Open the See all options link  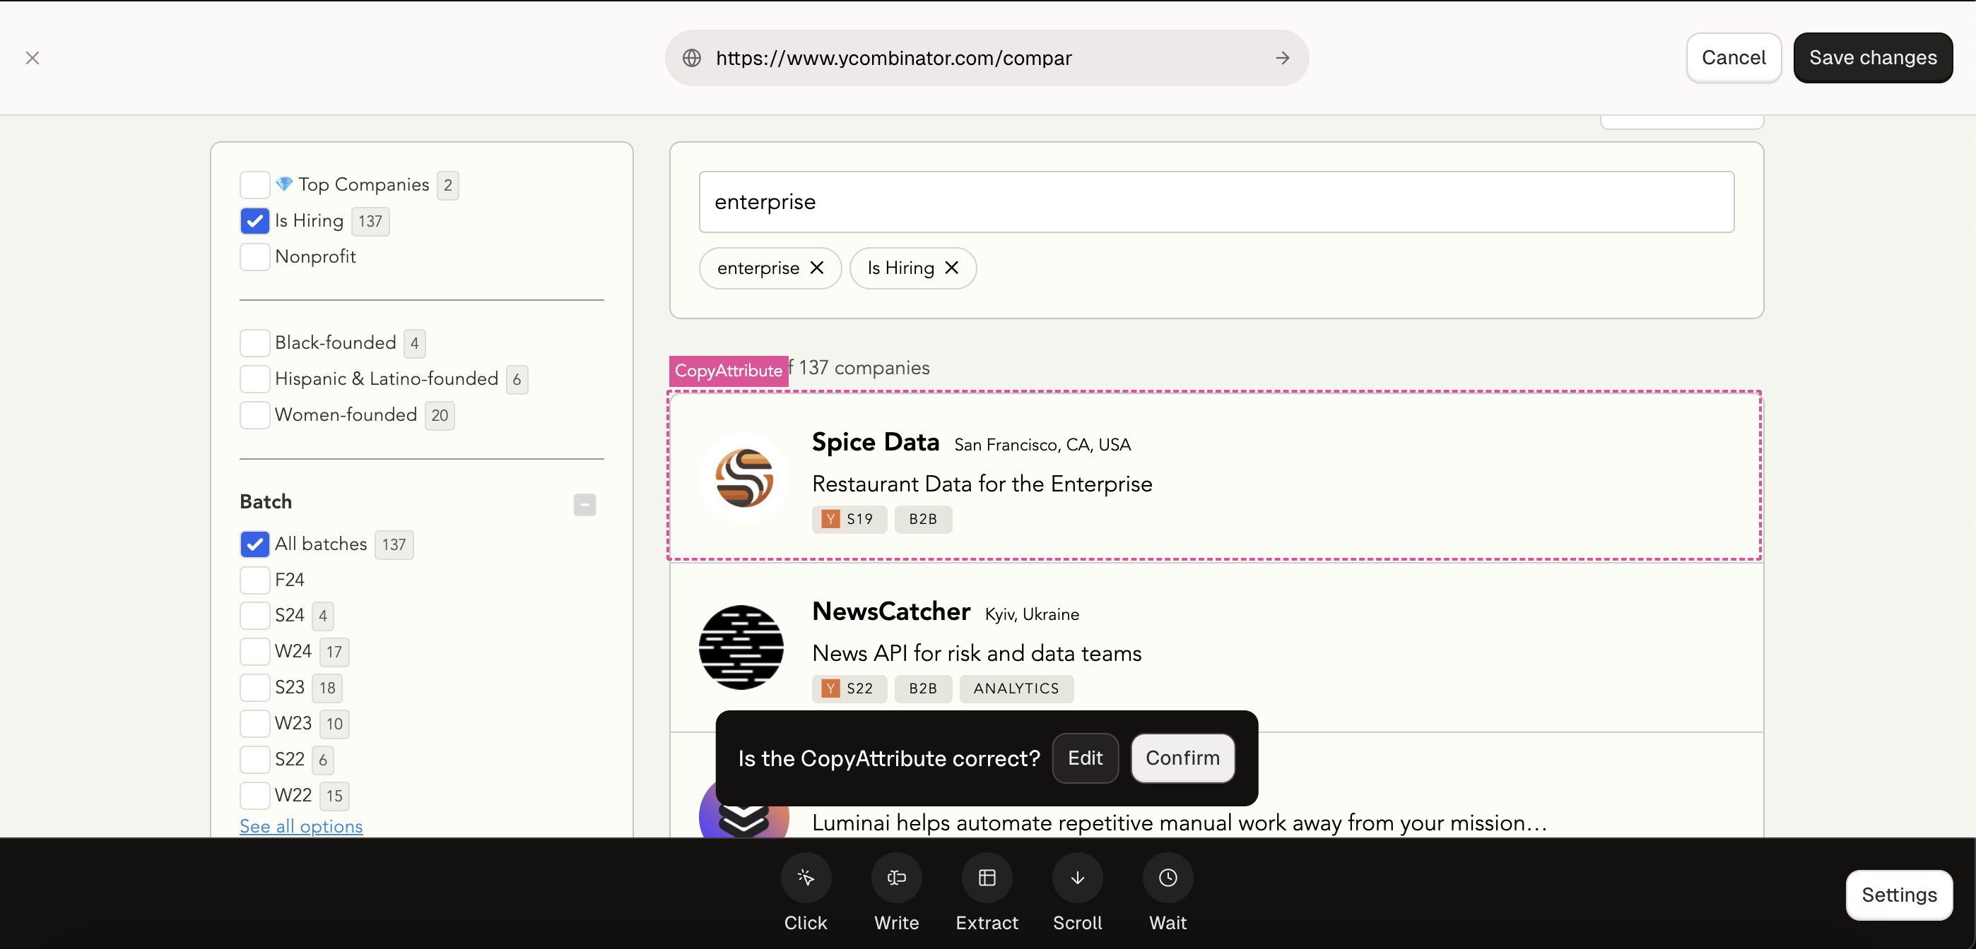click(300, 826)
